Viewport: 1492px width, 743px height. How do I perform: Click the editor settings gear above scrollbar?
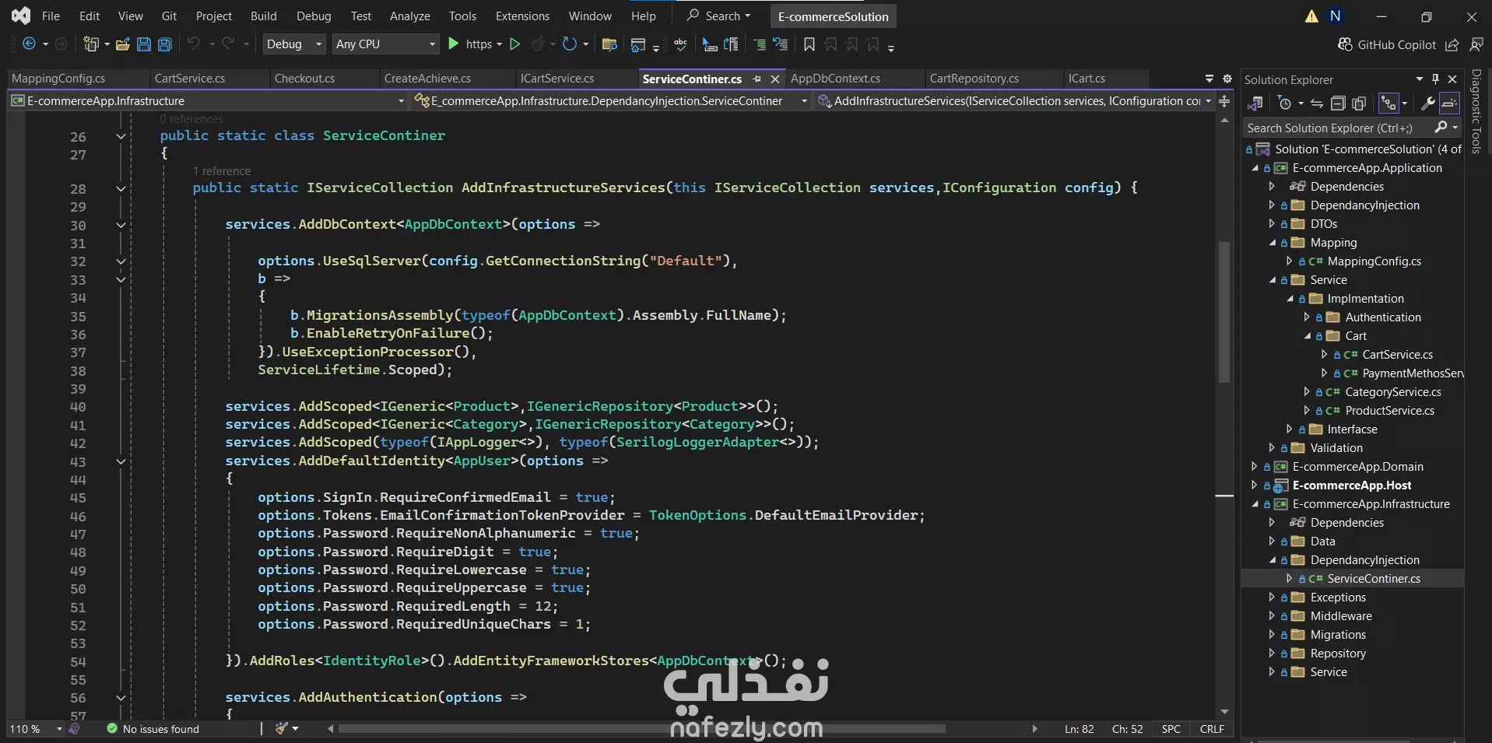coord(1227,79)
